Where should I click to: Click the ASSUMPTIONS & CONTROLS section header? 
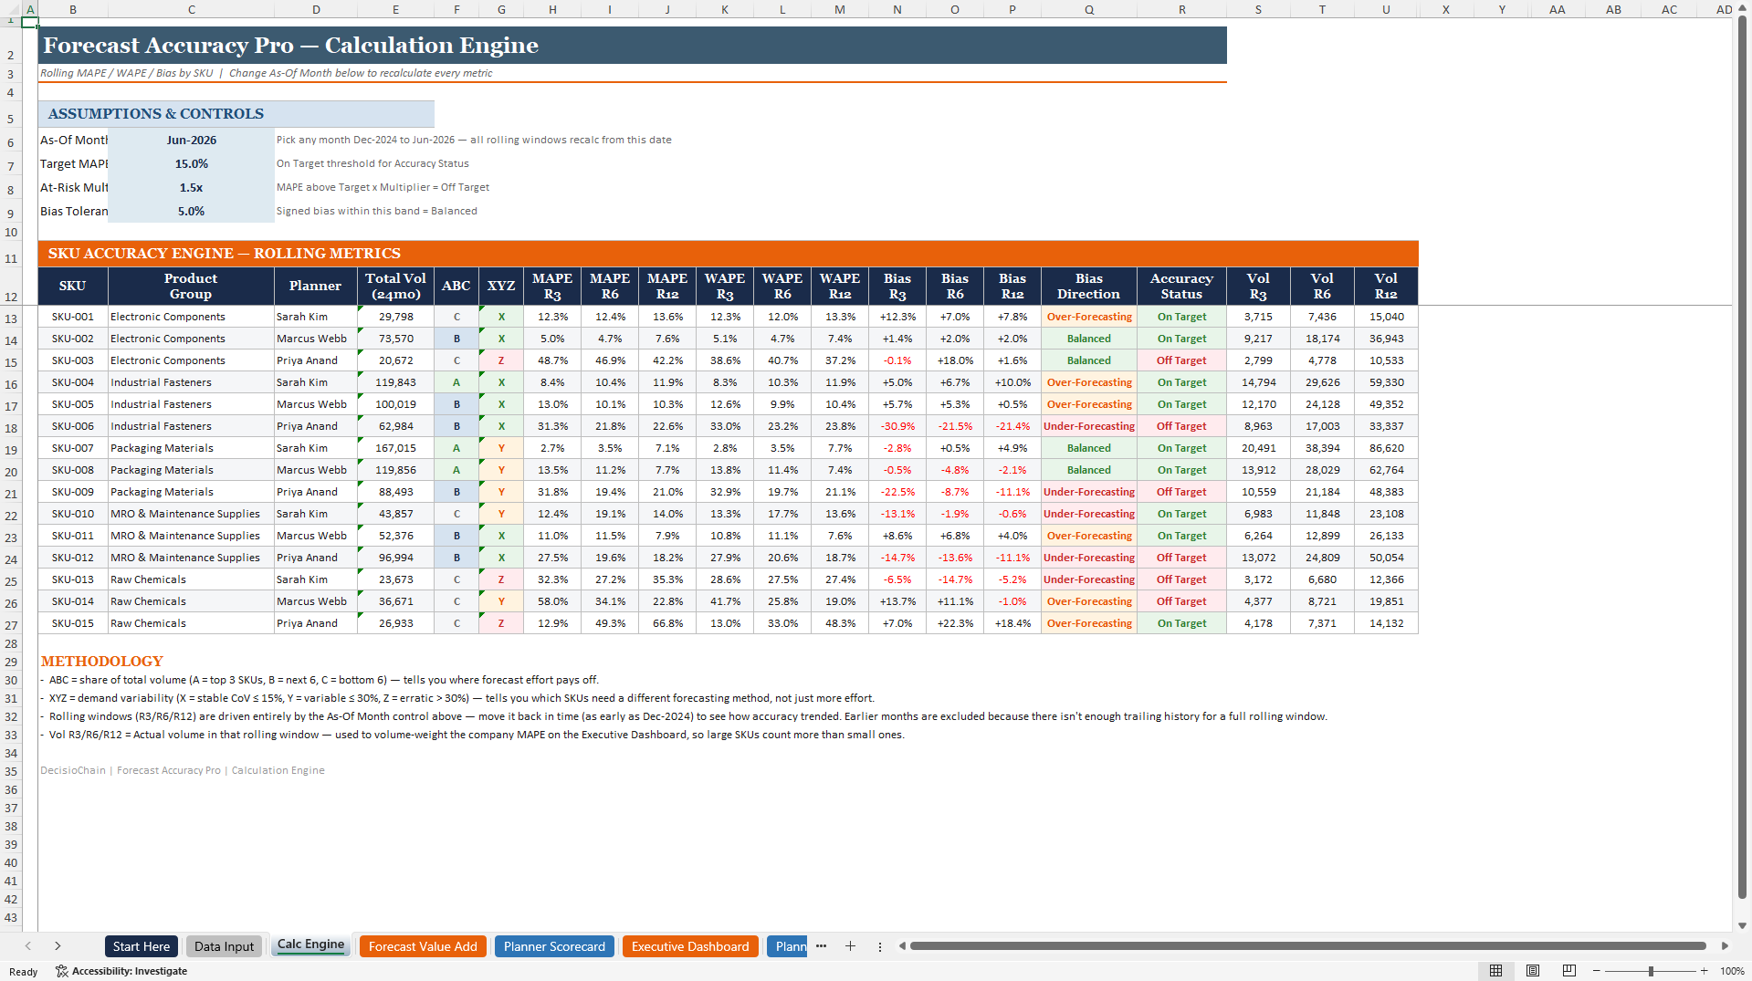click(236, 114)
